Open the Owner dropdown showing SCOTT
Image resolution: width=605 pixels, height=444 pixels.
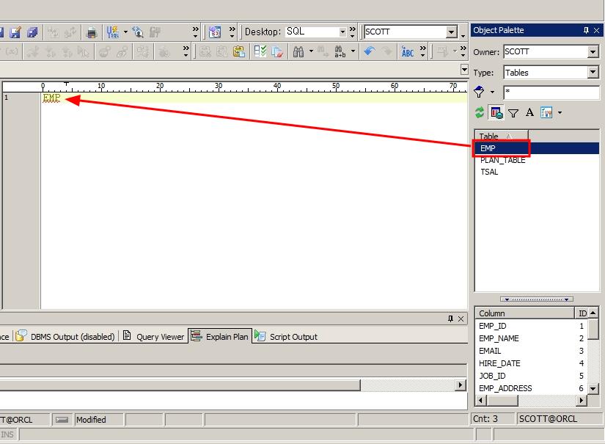[593, 52]
